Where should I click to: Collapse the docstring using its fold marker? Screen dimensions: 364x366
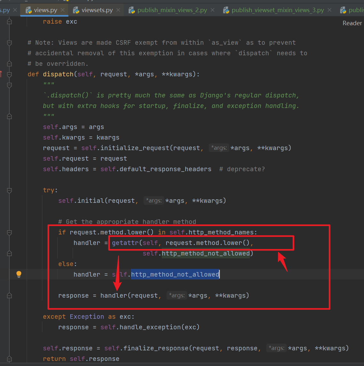9,85
